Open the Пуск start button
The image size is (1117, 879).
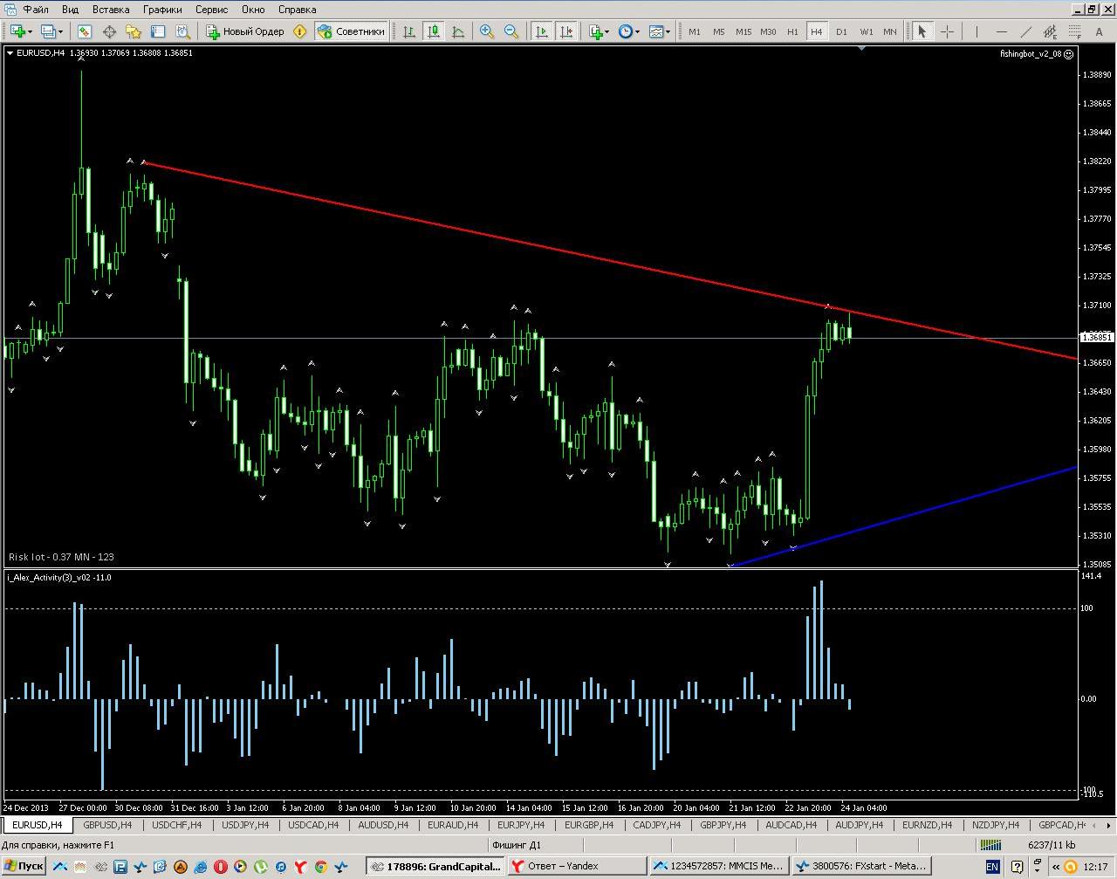tap(24, 867)
